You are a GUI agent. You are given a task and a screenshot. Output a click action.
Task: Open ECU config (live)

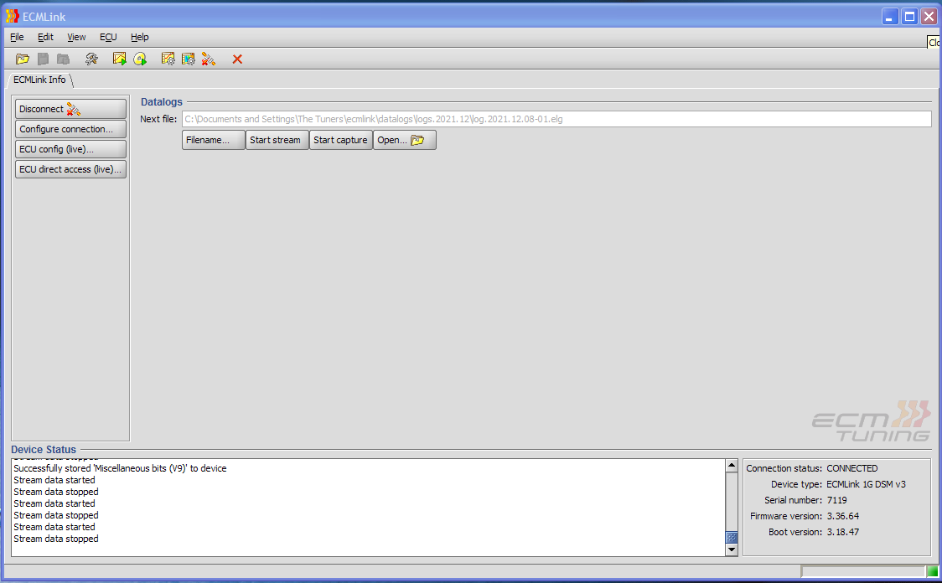pos(70,149)
